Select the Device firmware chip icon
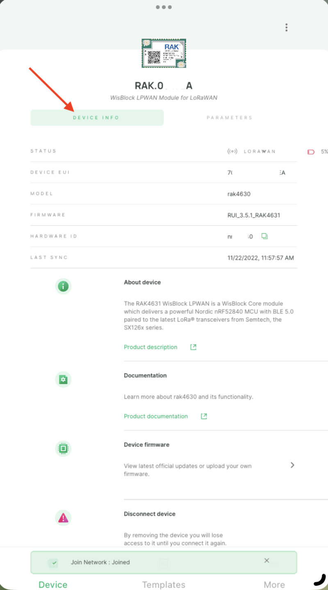 tap(63, 449)
